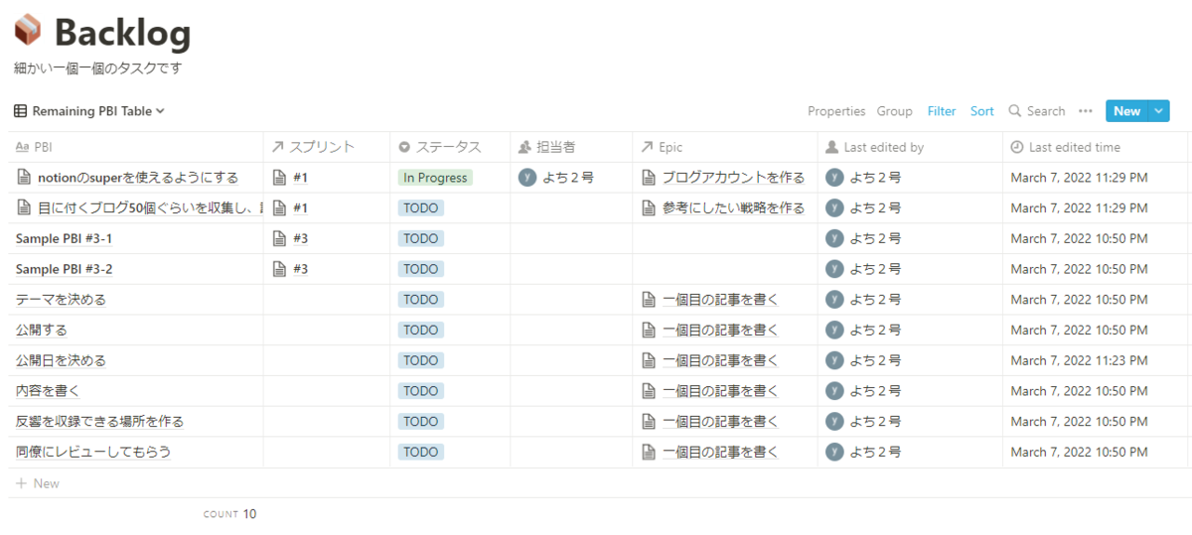Open the 内容を書く task

[48, 391]
